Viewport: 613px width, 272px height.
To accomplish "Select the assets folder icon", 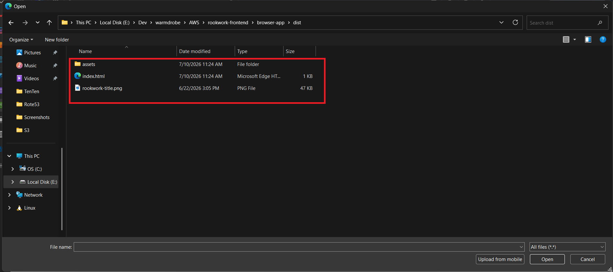I will click(x=78, y=64).
